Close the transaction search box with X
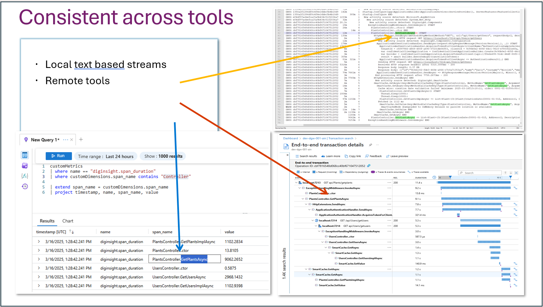The image size is (543, 307). click(x=516, y=173)
